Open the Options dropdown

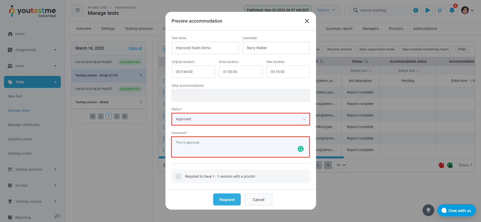point(326,10)
